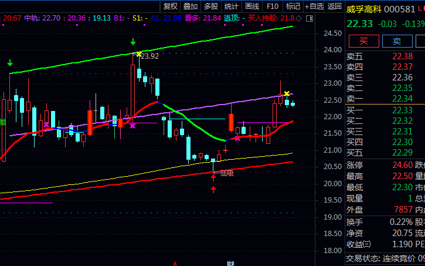Image resolution: width=425 pixels, height=266 pixels.
Task: Click 卖五 price 22.38
Action: pos(403,56)
